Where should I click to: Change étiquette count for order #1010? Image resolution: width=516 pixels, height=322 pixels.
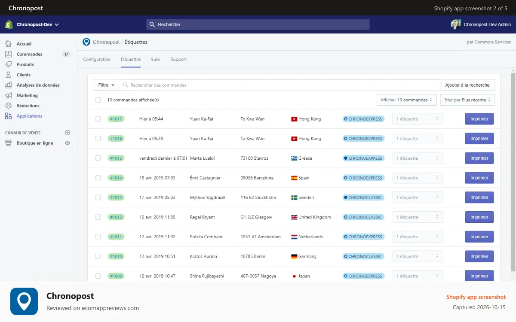pos(418,256)
